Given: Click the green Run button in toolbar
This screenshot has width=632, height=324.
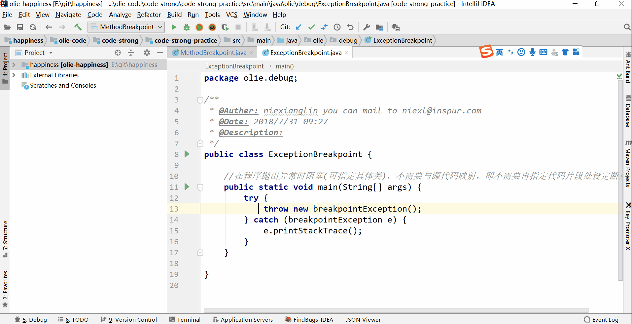Looking at the screenshot, I should point(174,27).
